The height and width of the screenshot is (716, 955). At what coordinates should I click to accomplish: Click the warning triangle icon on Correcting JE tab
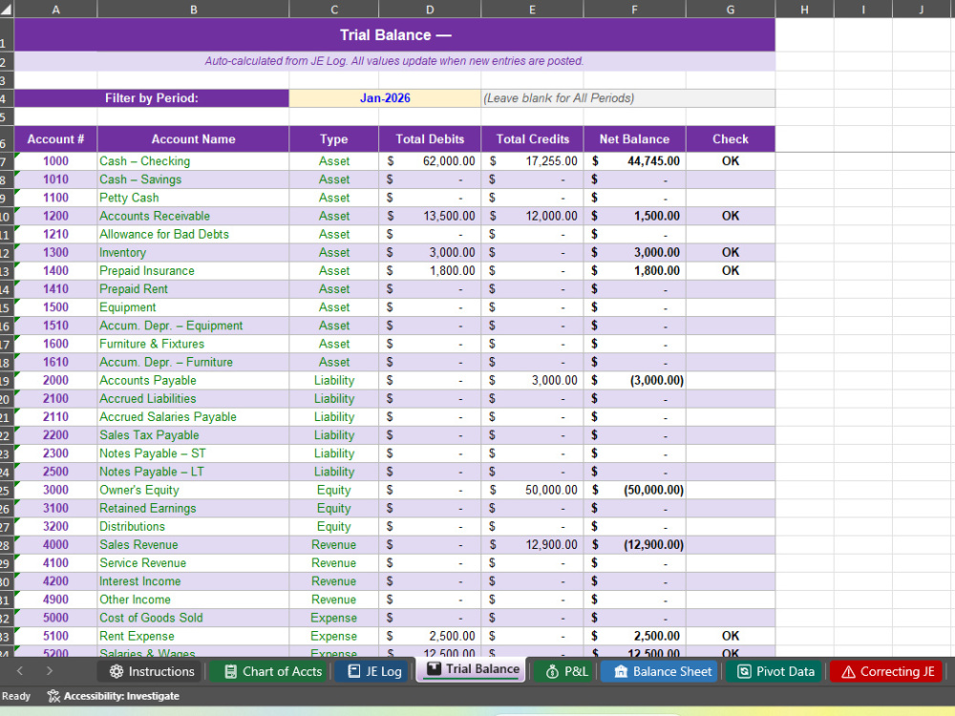[848, 671]
